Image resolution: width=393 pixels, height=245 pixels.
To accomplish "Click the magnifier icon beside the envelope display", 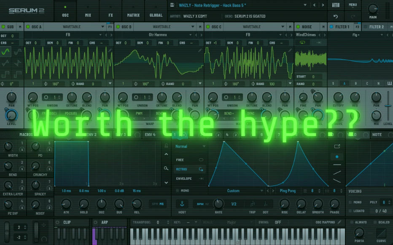I will pos(166,169).
